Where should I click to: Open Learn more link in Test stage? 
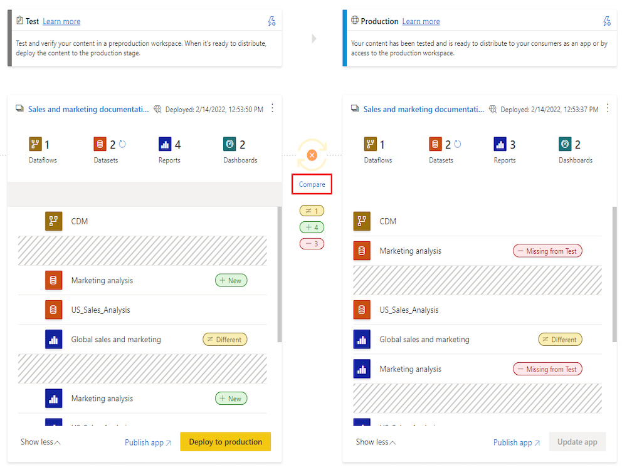(61, 21)
